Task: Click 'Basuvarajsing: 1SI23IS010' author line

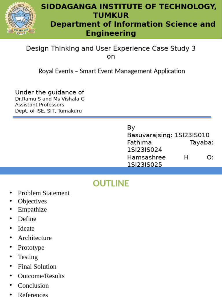Action: pos(169,135)
